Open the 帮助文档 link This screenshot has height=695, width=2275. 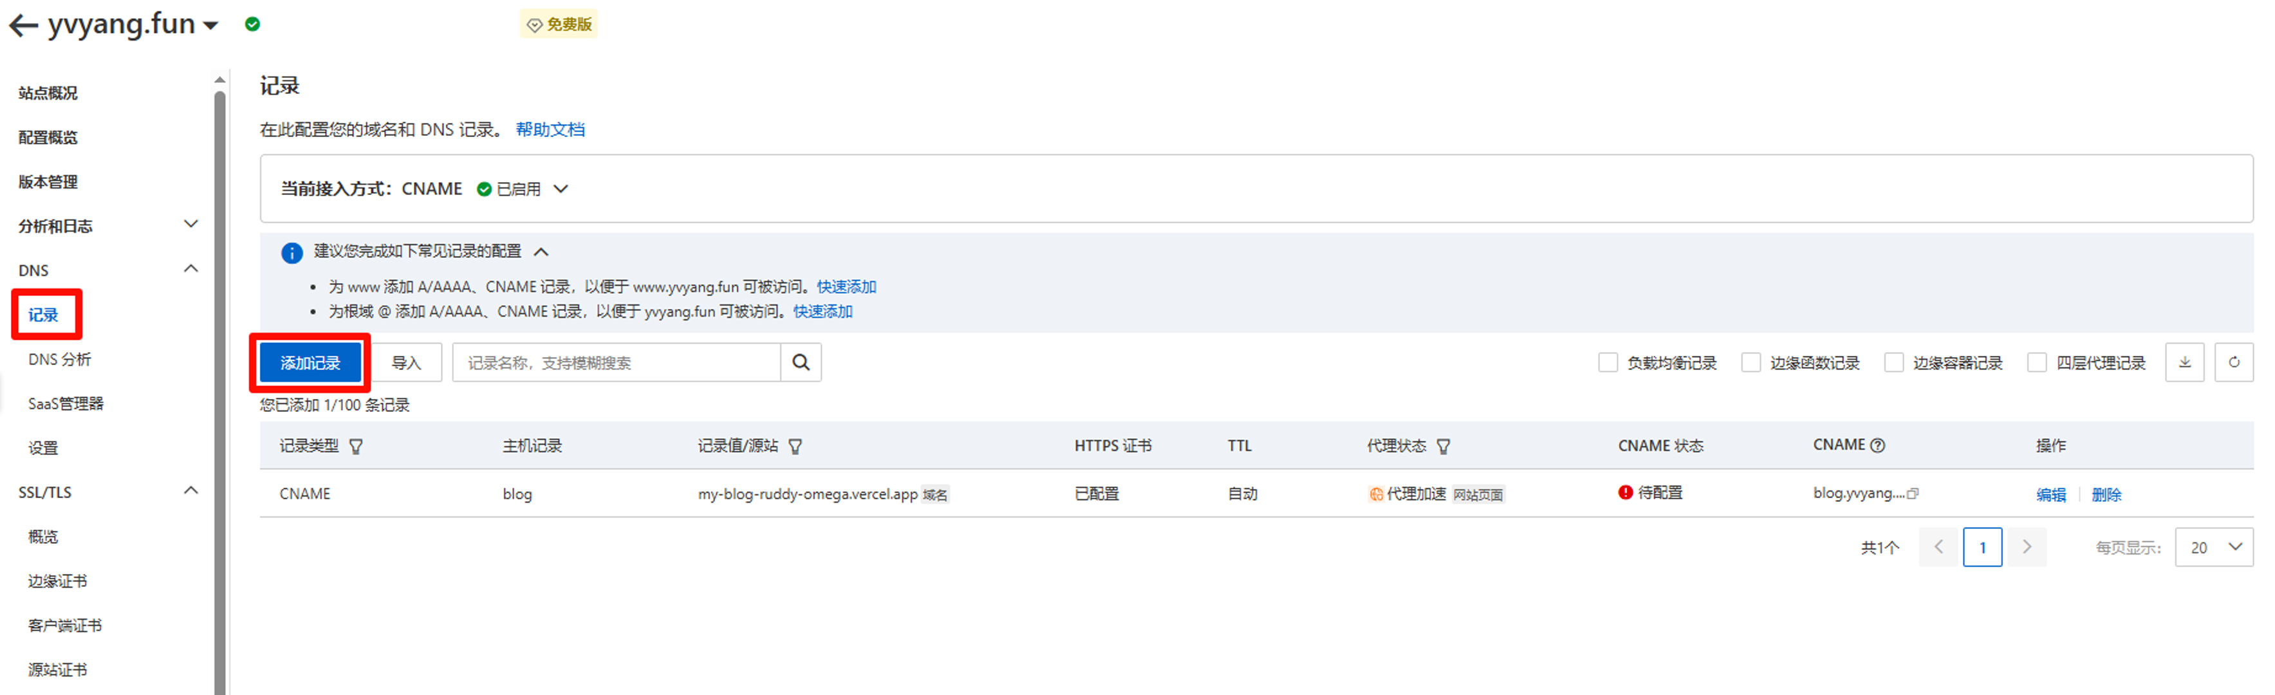[550, 130]
